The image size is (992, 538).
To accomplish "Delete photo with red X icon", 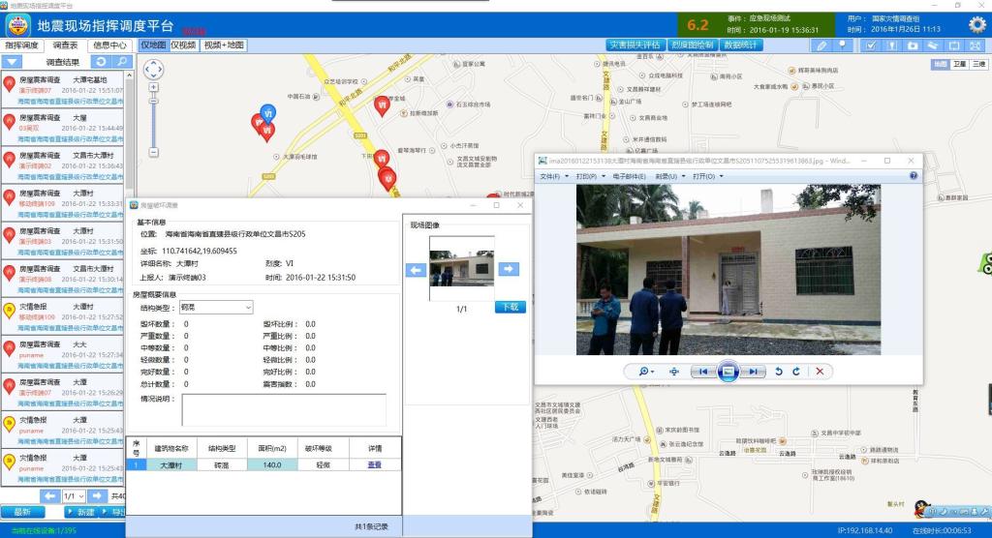I will 820,372.
